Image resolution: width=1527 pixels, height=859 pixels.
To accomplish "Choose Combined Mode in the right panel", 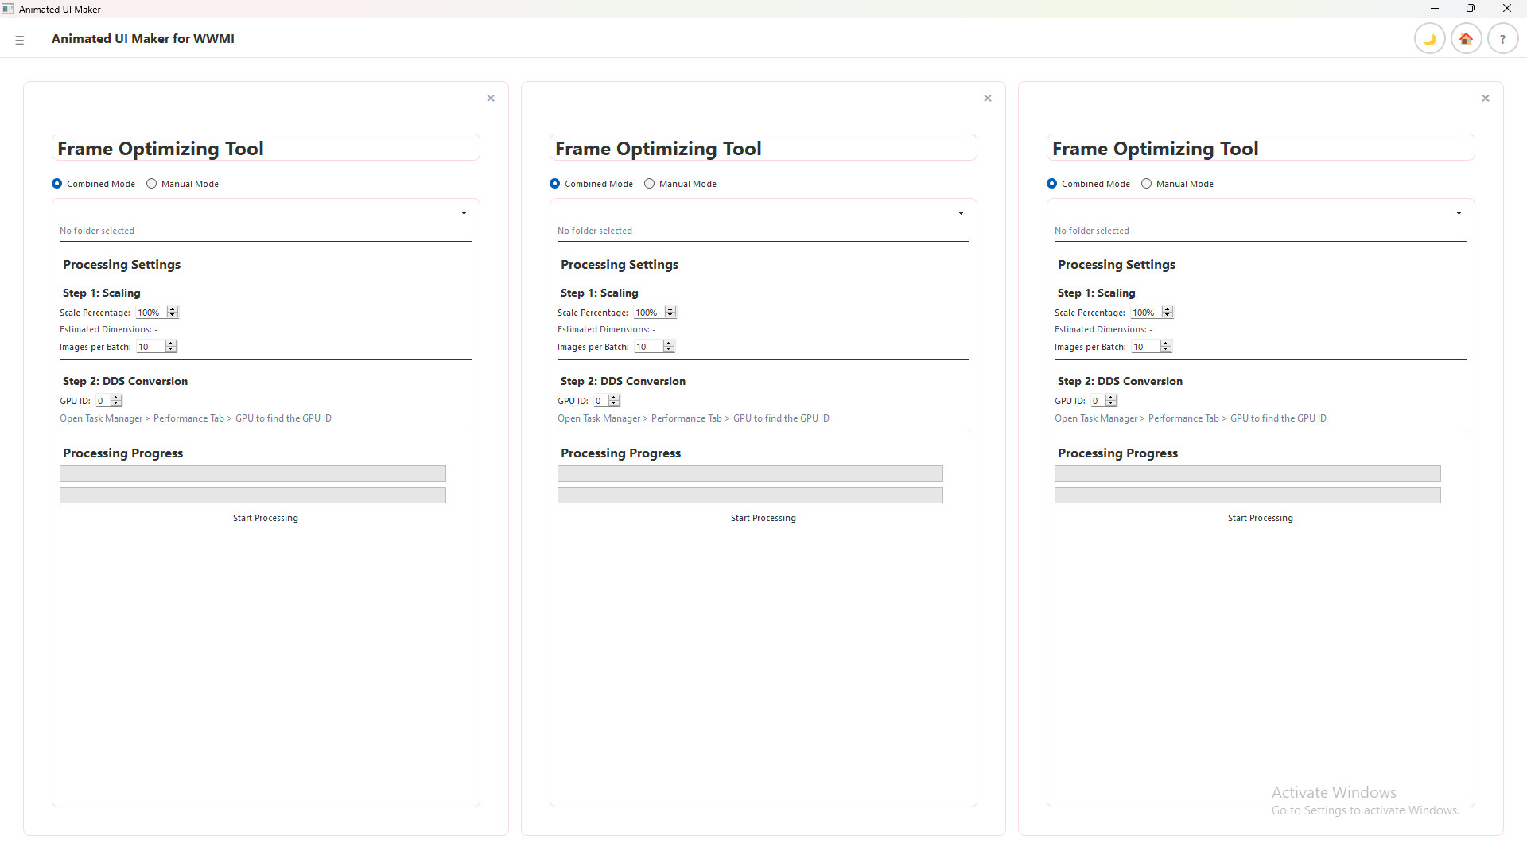I will coord(1052,184).
